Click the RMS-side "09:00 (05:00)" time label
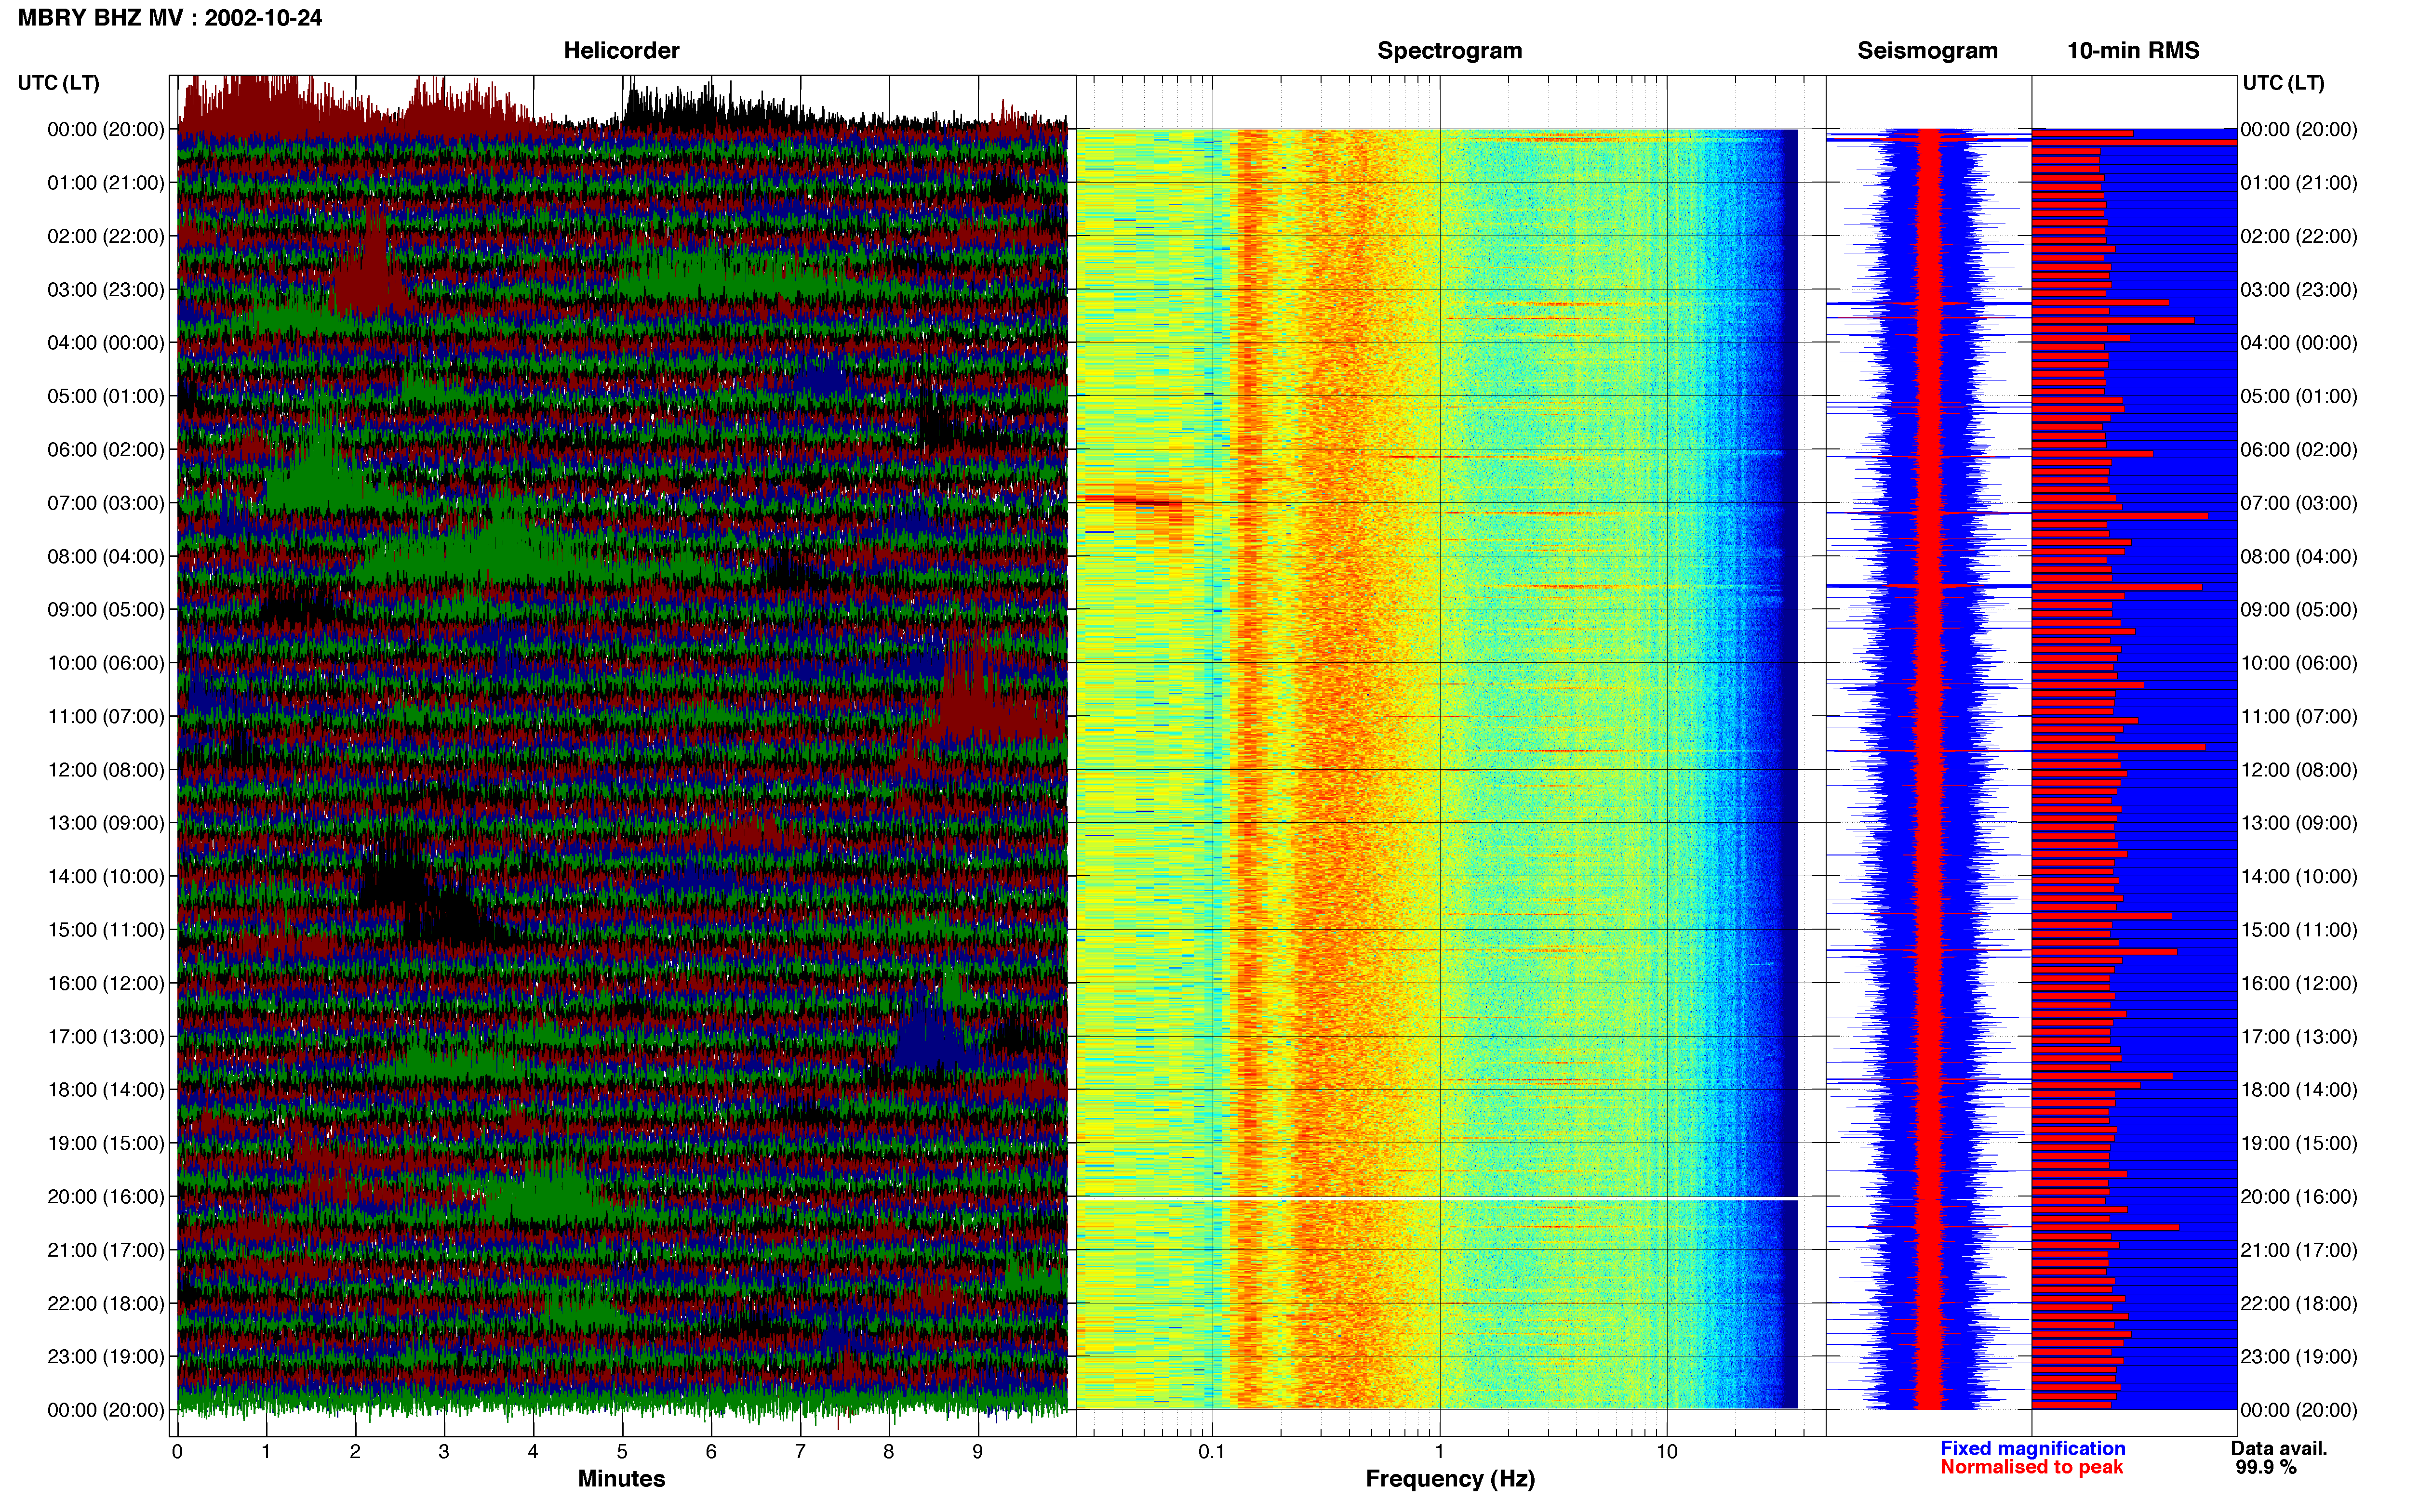The height and width of the screenshot is (1512, 2419). point(2299,609)
